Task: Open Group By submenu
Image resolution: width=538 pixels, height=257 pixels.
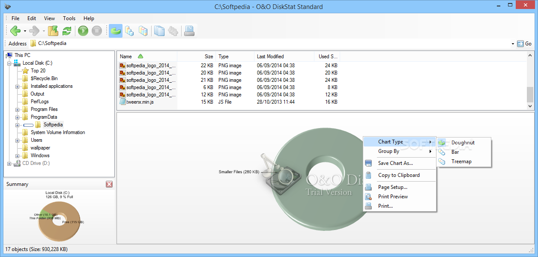Action: point(400,151)
